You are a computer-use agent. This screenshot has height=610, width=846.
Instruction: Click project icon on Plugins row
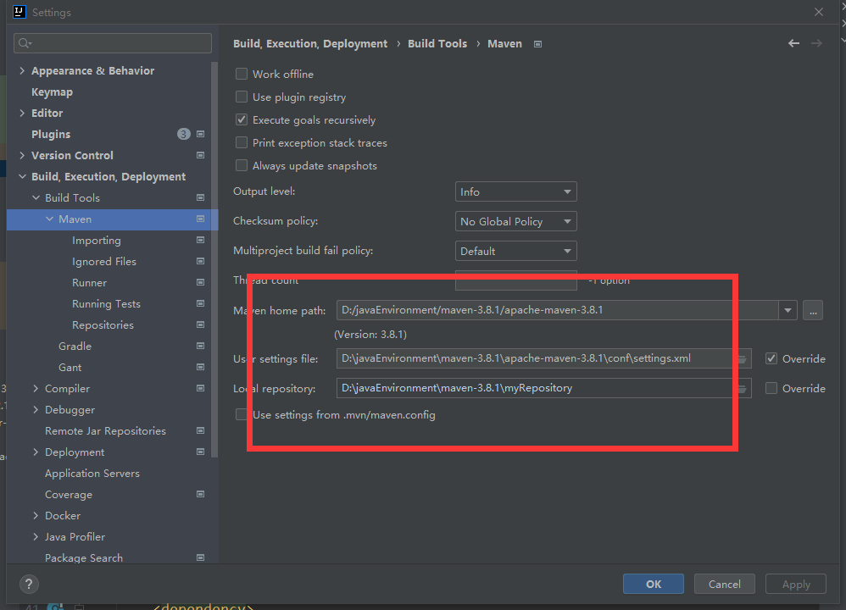pyautogui.click(x=200, y=135)
